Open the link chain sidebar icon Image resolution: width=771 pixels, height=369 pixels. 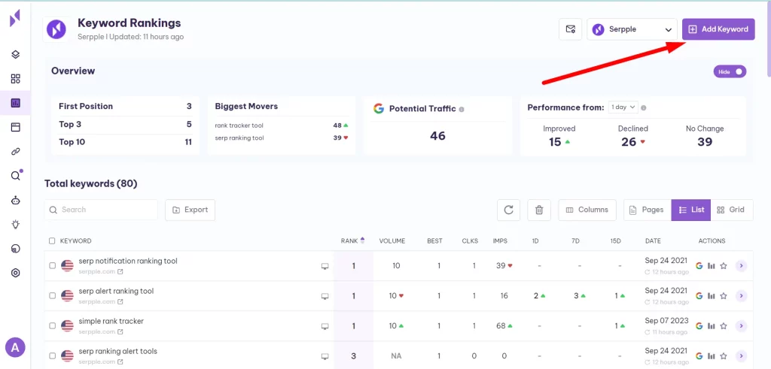(16, 152)
